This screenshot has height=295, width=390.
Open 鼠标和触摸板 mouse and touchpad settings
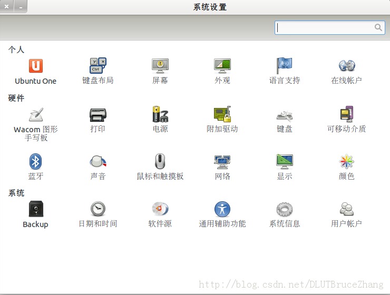(160, 161)
